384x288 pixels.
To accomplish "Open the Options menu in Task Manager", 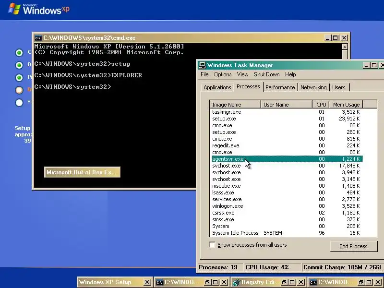I will coord(223,74).
